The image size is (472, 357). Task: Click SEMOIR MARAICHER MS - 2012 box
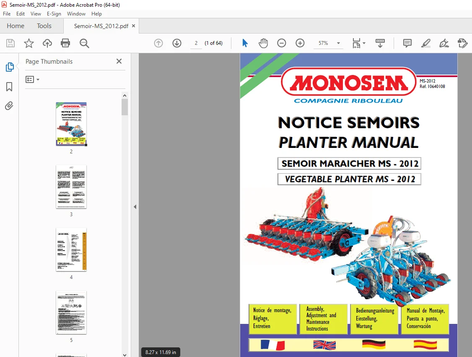[349, 163]
